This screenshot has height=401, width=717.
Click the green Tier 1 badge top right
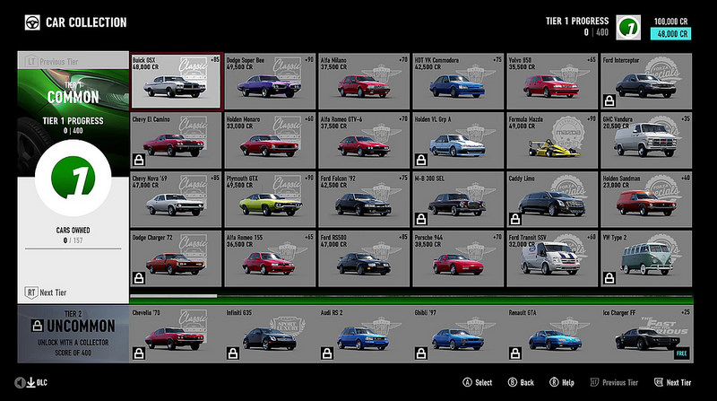628,28
